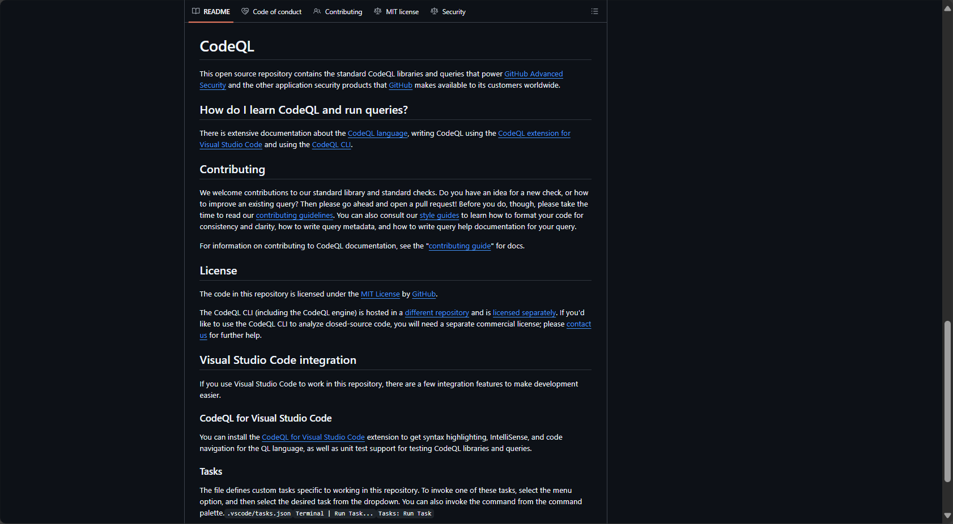
Task: Click the Contributing people icon
Action: pos(317,11)
